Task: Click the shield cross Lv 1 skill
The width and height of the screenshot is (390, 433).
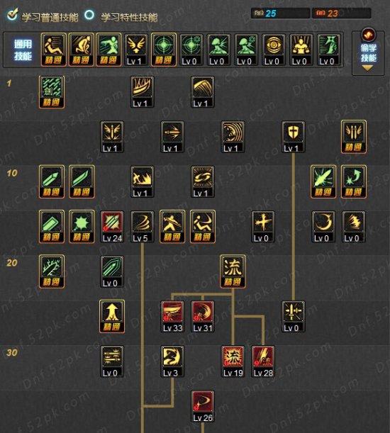Action: (x=294, y=137)
